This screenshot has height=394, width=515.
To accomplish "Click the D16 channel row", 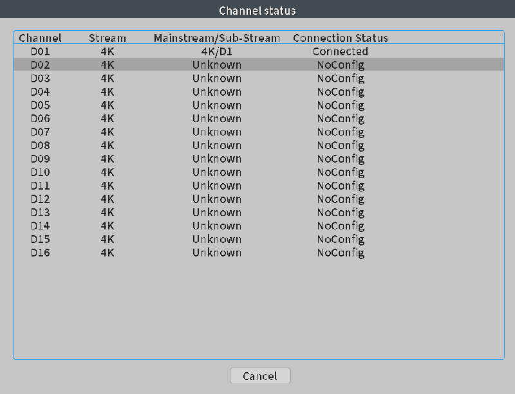I will pyautogui.click(x=40, y=253).
